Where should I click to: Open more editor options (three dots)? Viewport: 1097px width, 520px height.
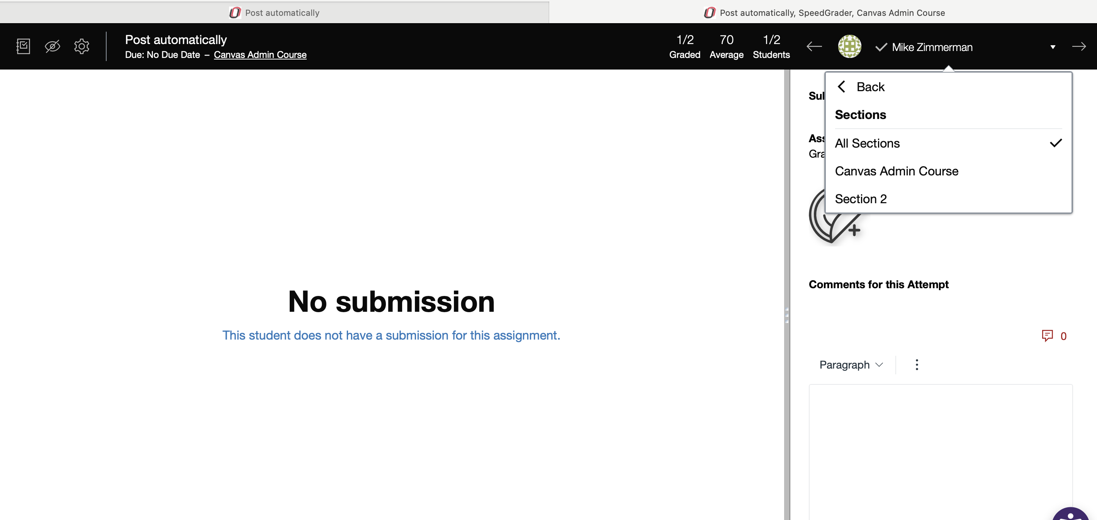[917, 365]
